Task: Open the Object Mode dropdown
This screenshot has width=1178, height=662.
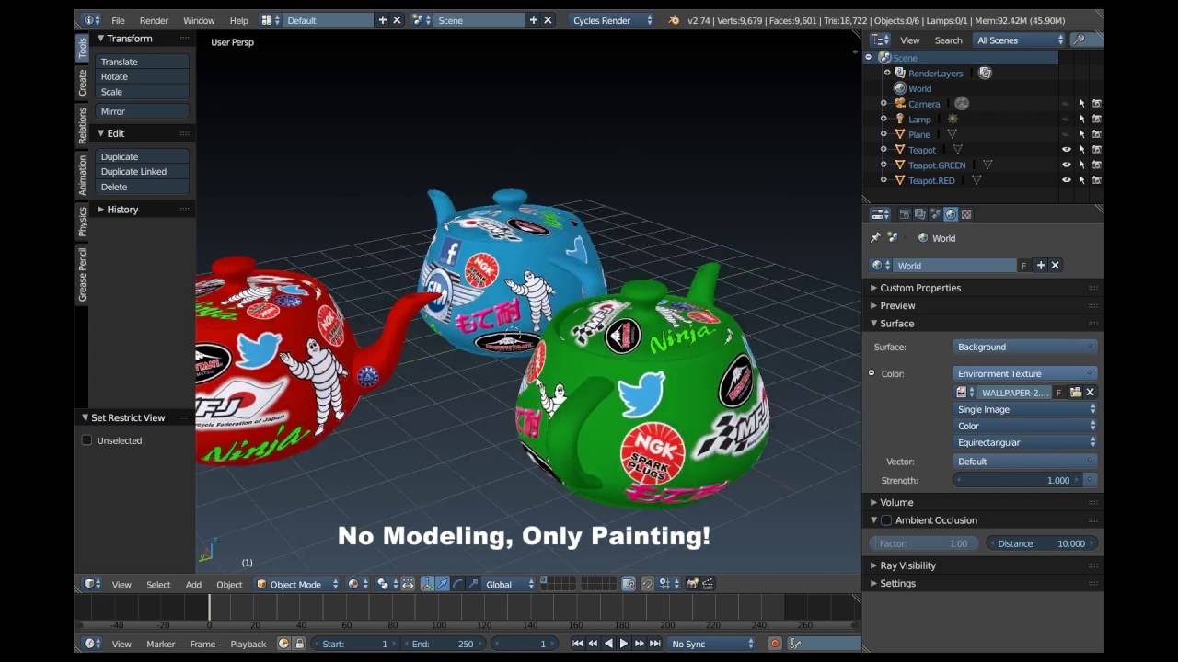Action: click(x=297, y=584)
